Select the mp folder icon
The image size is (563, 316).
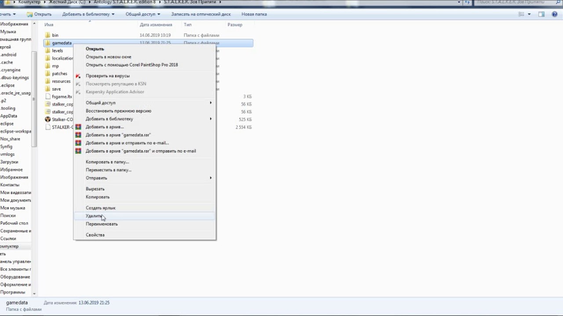(48, 66)
